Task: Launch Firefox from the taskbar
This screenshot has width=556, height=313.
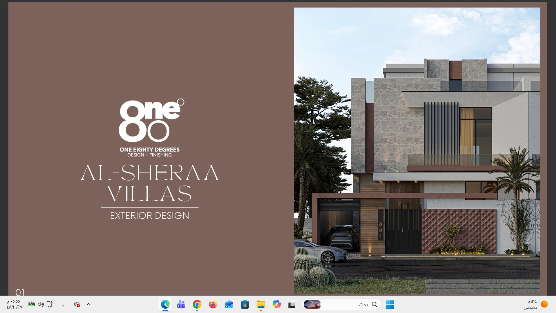Action: [x=213, y=305]
